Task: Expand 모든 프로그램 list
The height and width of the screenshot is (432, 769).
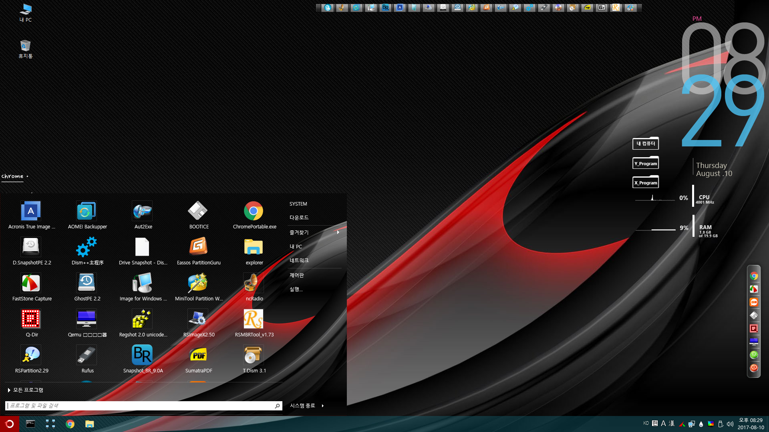Action: click(x=25, y=390)
